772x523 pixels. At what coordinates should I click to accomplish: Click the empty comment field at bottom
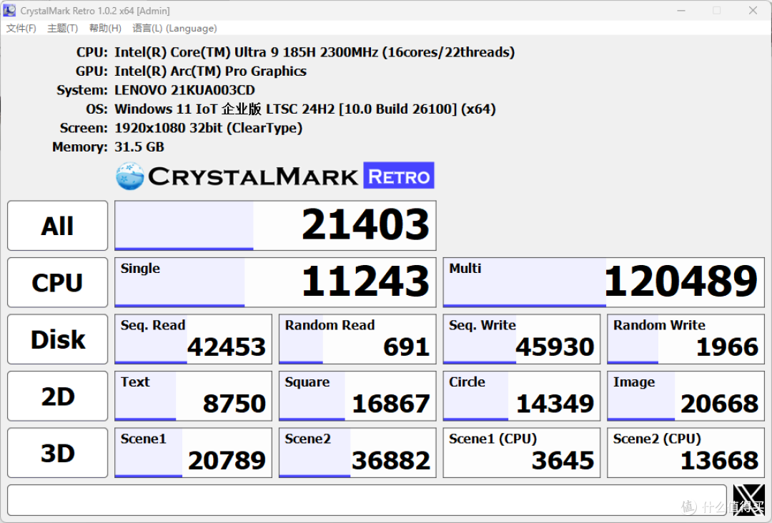pyautogui.click(x=367, y=500)
